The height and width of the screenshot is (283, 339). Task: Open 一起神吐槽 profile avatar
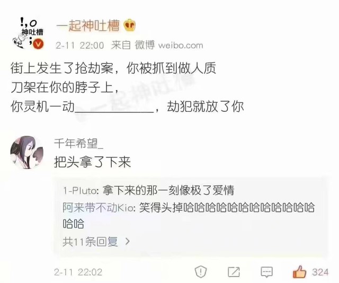(28, 33)
